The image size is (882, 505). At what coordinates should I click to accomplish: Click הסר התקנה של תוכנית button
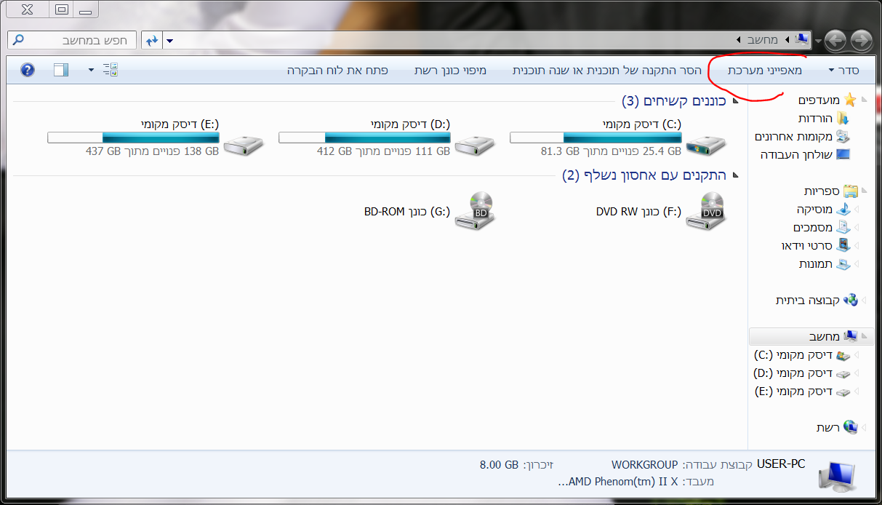[x=607, y=71]
